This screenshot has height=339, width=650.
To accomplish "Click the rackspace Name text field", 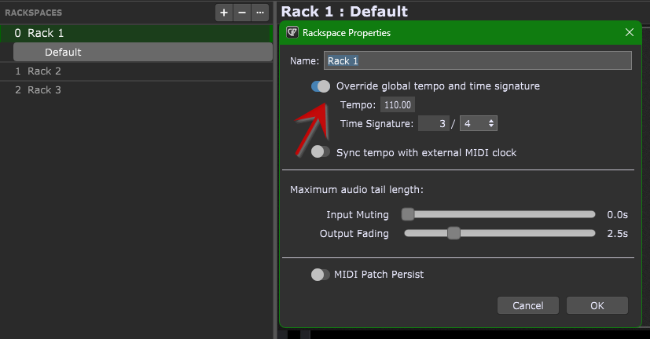I will (477, 60).
